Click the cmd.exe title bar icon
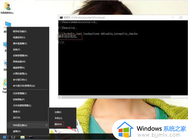Image resolution: width=188 pixels, height=140 pixels. click(x=61, y=18)
